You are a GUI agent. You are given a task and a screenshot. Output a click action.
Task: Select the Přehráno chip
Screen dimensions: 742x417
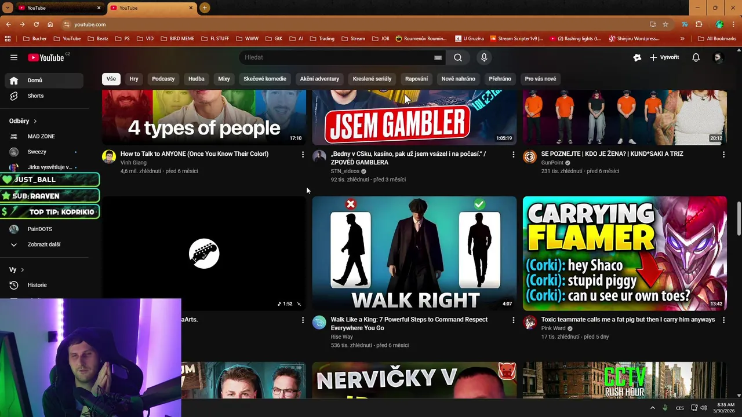click(500, 79)
